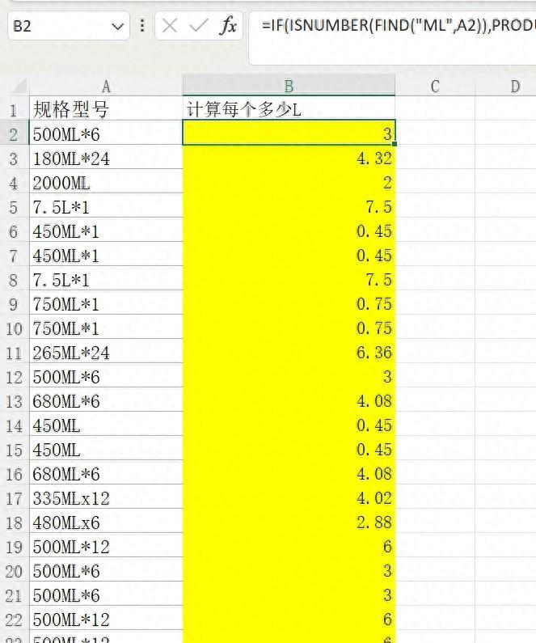Click the fill handle of cell B2
The width and height of the screenshot is (536, 643).
[x=395, y=144]
